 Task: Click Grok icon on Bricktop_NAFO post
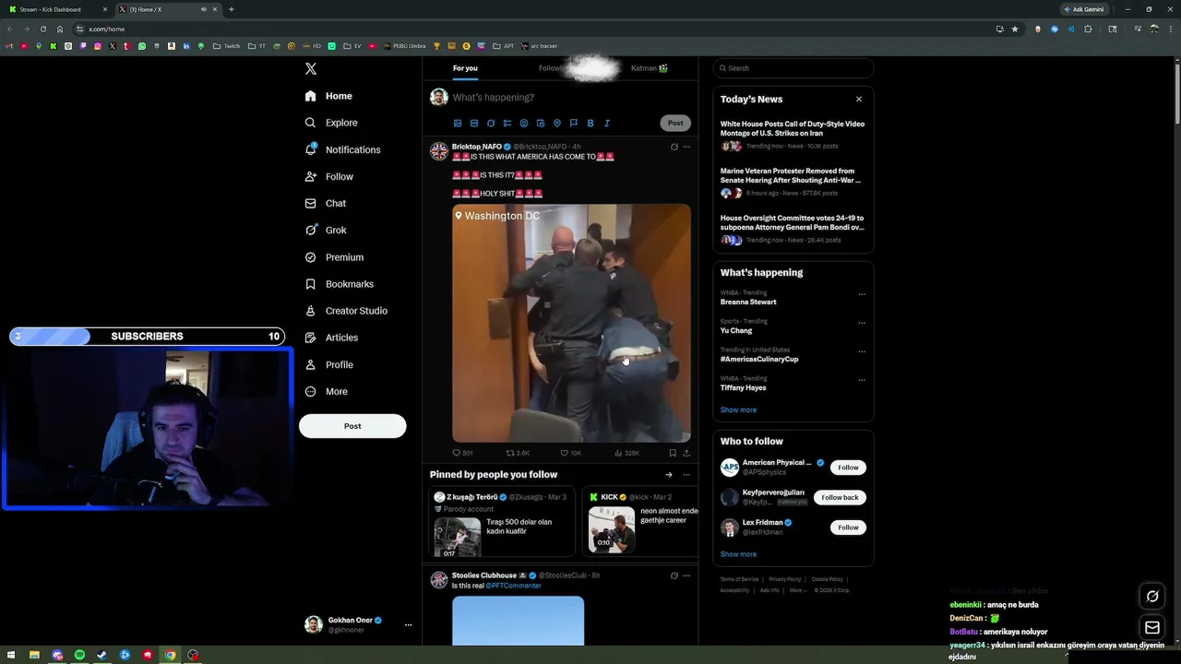click(674, 147)
